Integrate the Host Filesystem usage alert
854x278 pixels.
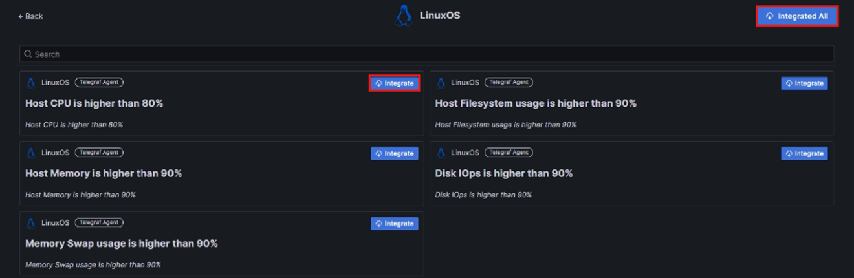[804, 83]
